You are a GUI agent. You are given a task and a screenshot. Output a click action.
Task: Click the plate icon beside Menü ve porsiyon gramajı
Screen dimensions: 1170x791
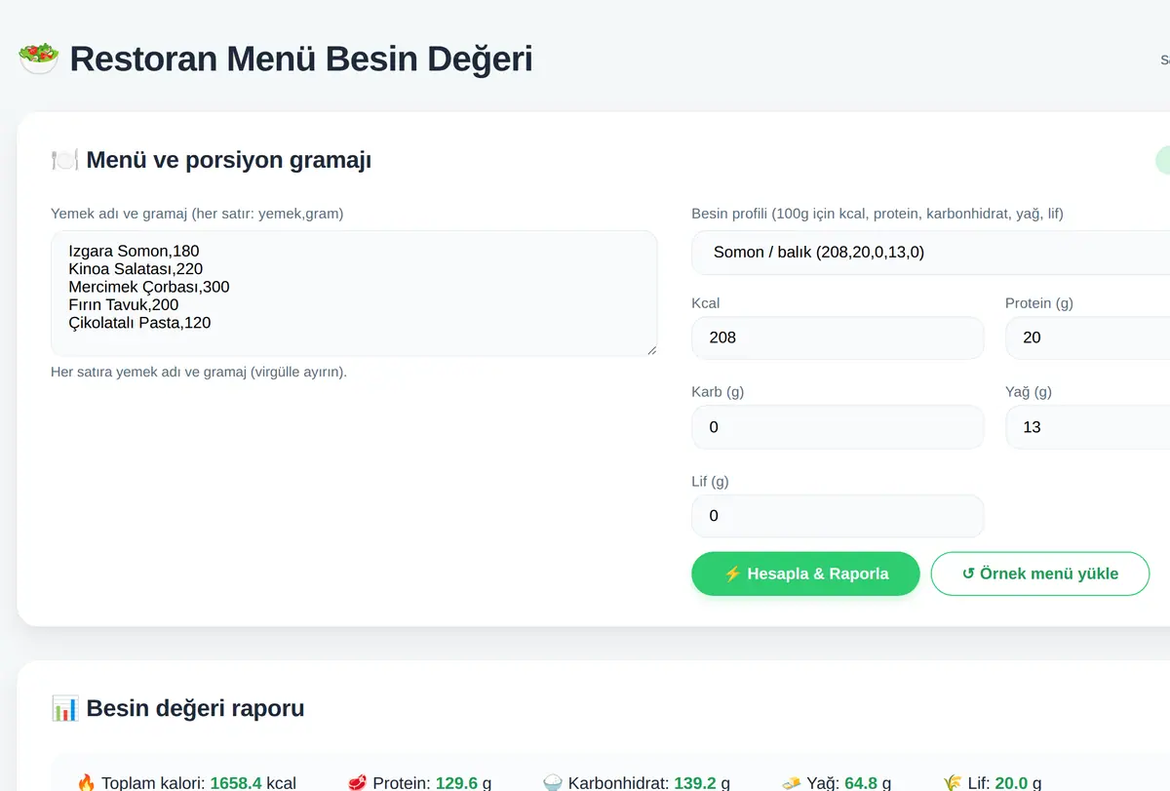click(64, 160)
